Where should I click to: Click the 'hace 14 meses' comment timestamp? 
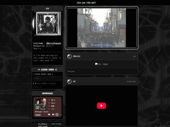click(56, 124)
